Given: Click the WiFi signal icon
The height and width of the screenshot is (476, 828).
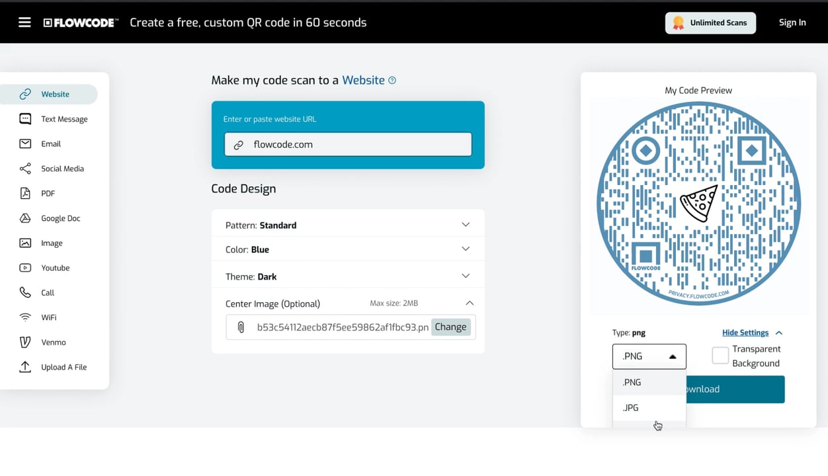Looking at the screenshot, I should [x=25, y=317].
